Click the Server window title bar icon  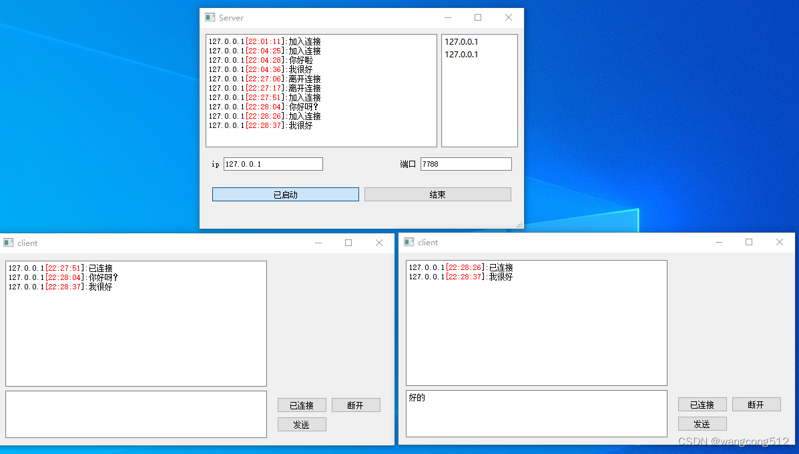pyautogui.click(x=208, y=17)
